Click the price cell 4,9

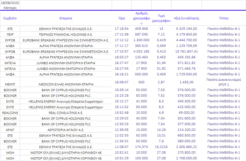(x=161, y=113)
